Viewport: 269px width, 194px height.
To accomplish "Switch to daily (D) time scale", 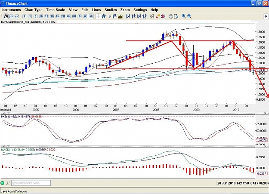I will pos(80,16).
